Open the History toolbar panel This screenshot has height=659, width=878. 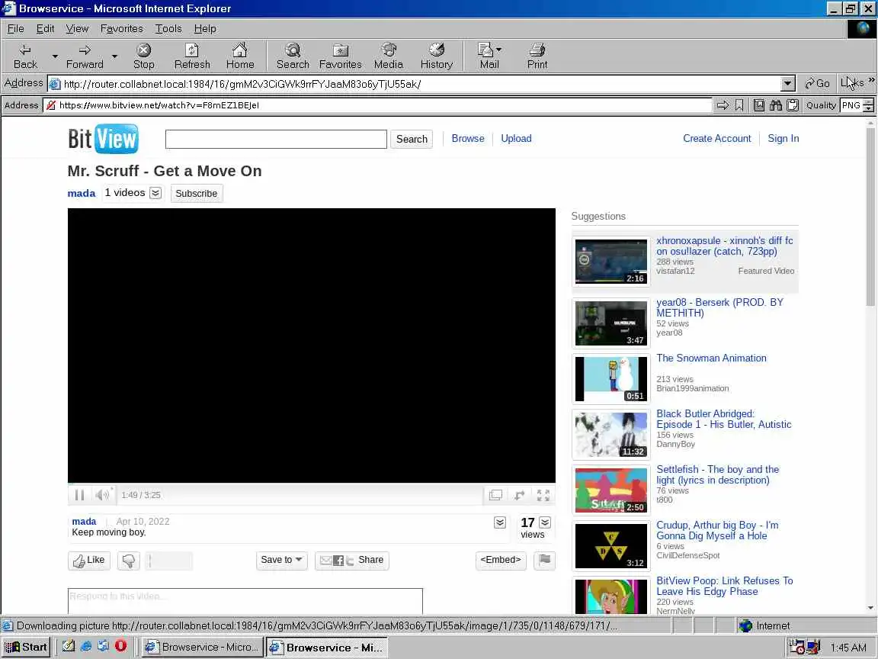point(437,56)
